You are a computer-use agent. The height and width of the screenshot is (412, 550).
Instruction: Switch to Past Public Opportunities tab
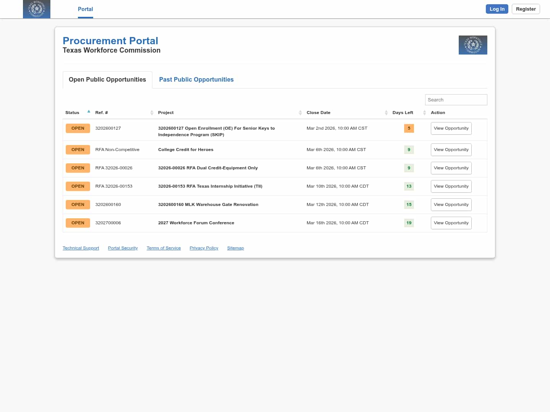pos(196,80)
